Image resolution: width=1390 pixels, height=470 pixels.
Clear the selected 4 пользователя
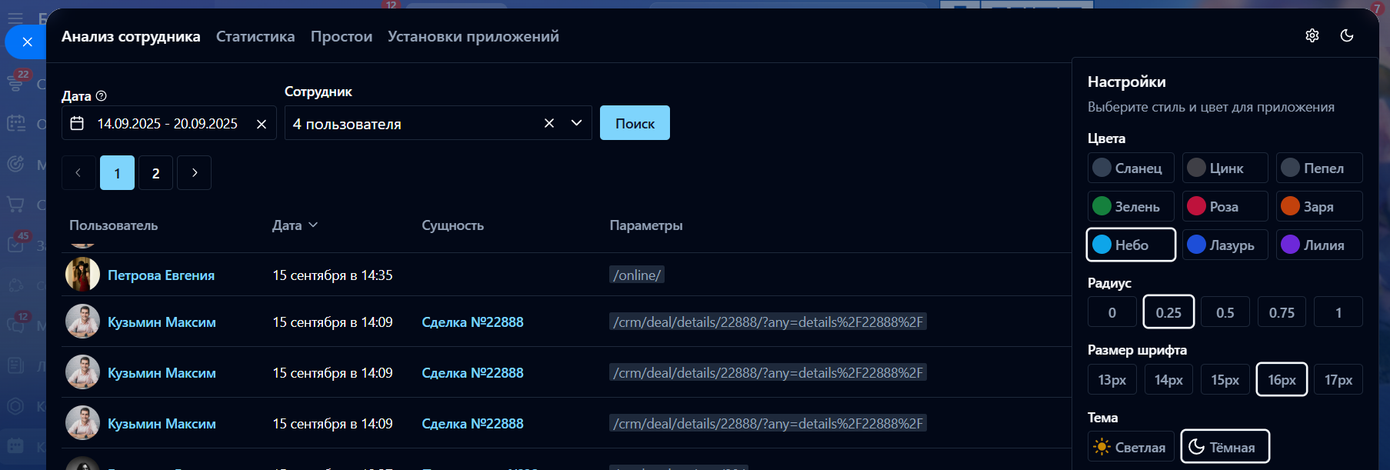coord(549,123)
